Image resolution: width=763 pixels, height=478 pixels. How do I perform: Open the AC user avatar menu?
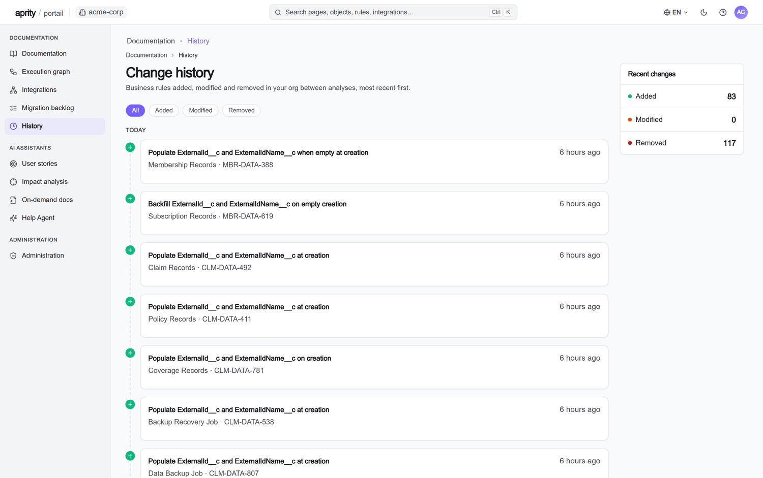tap(741, 12)
